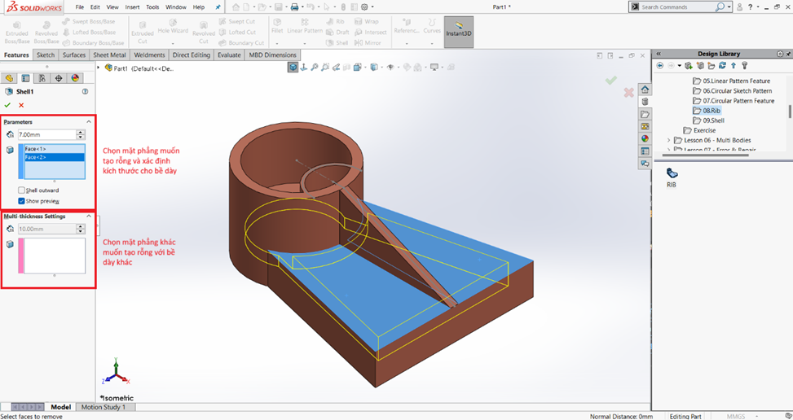Toggle Instant3D button
The width and height of the screenshot is (793, 420).
click(x=459, y=32)
